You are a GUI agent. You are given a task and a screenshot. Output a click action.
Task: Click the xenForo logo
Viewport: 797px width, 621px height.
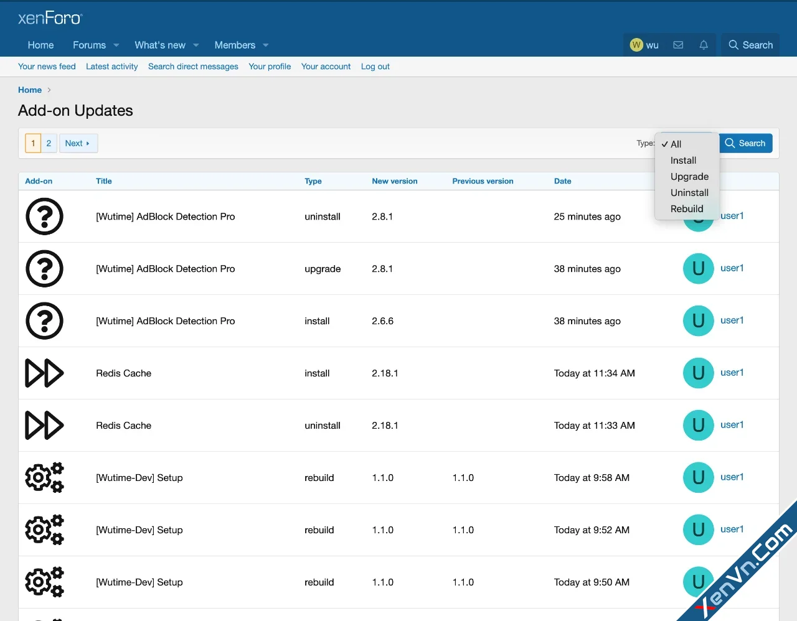tap(50, 17)
